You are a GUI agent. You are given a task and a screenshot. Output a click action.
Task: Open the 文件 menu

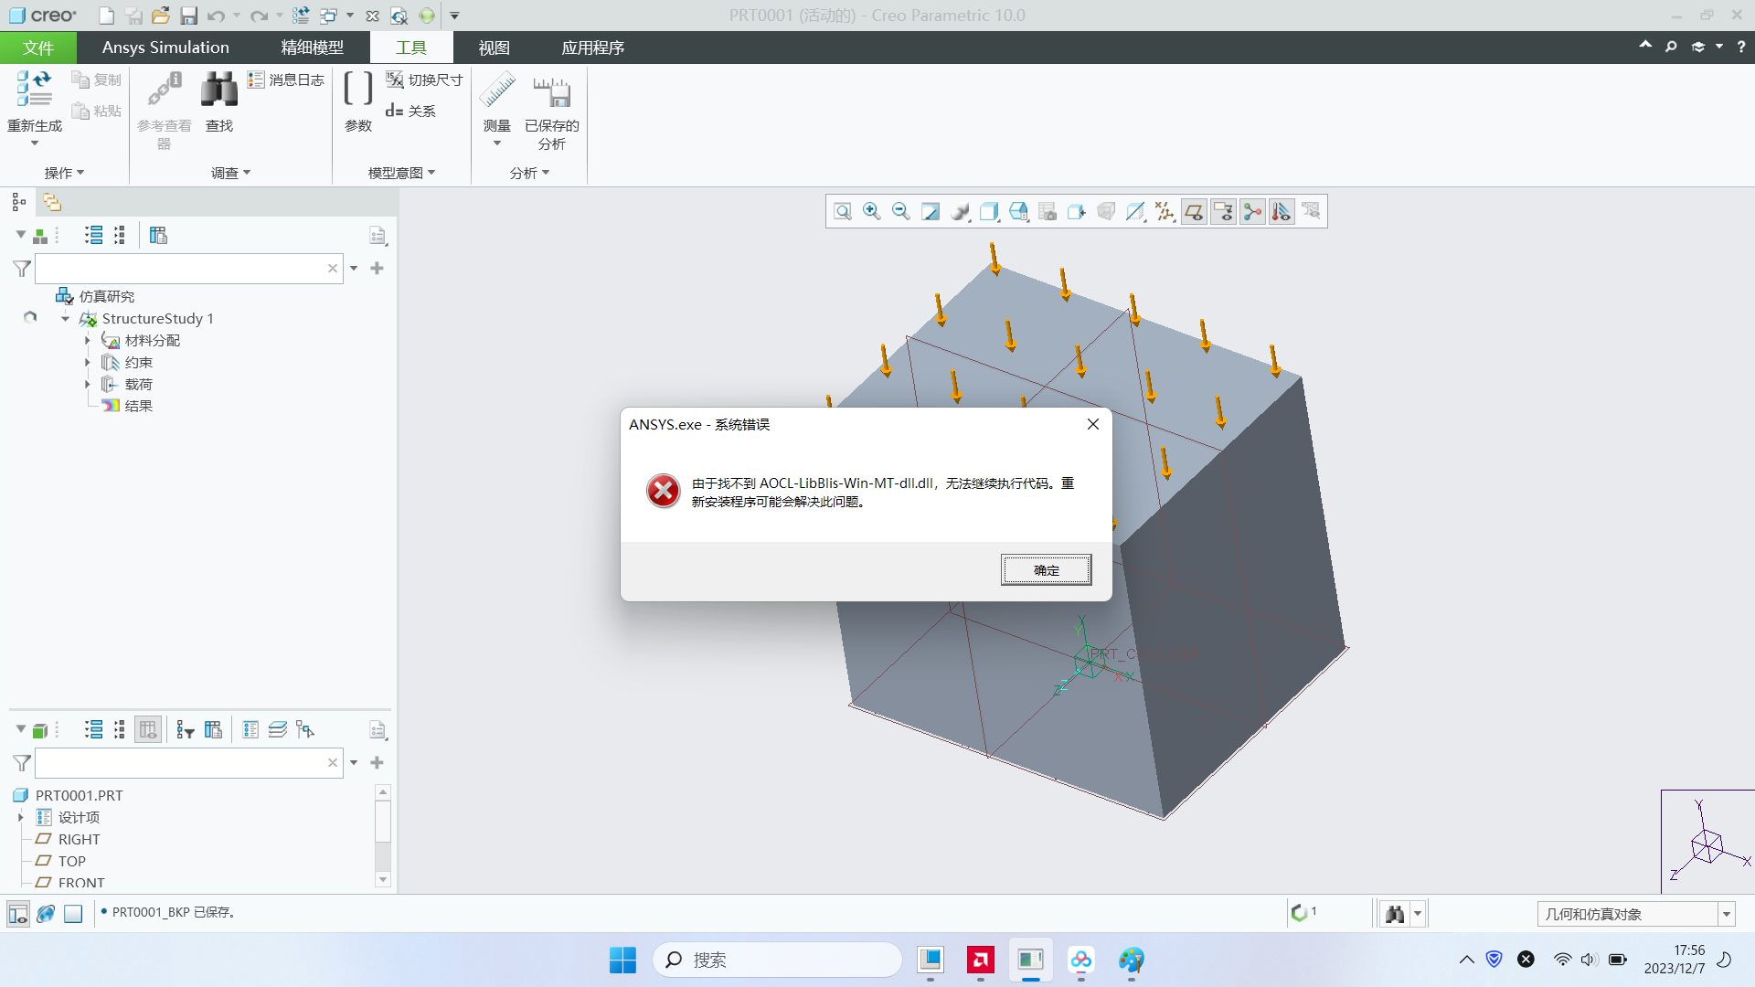click(x=37, y=47)
